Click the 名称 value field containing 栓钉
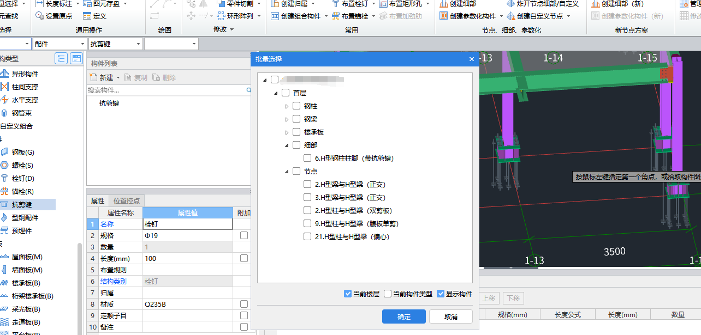The height and width of the screenshot is (335, 701). pyautogui.click(x=188, y=224)
